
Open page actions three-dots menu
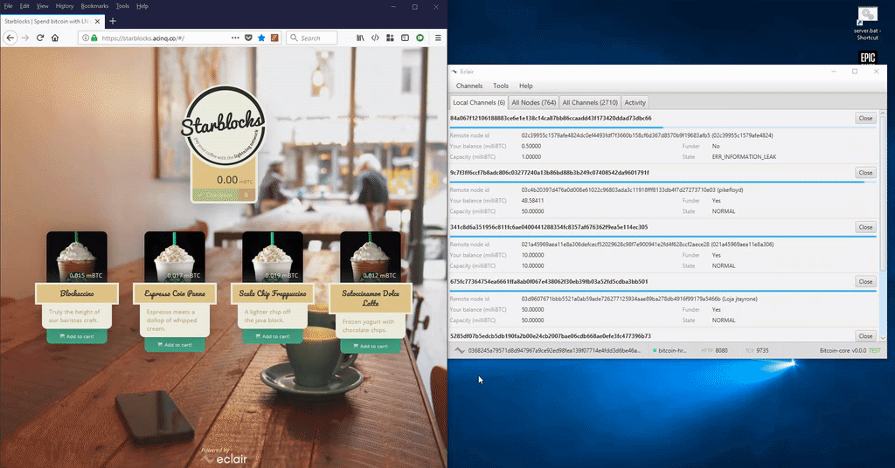[x=235, y=38]
